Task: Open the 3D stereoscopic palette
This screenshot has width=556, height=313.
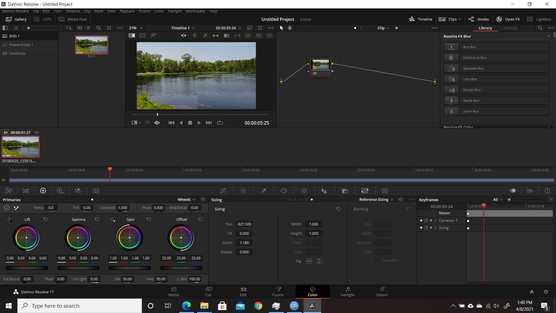Action: point(385,191)
